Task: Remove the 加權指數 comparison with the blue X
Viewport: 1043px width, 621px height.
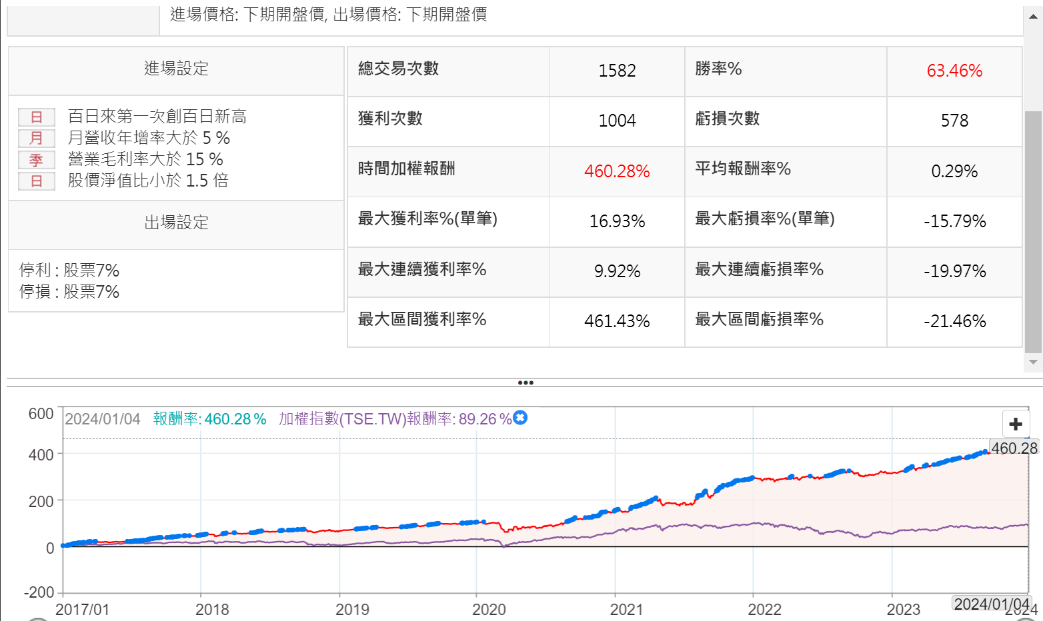Action: [520, 418]
